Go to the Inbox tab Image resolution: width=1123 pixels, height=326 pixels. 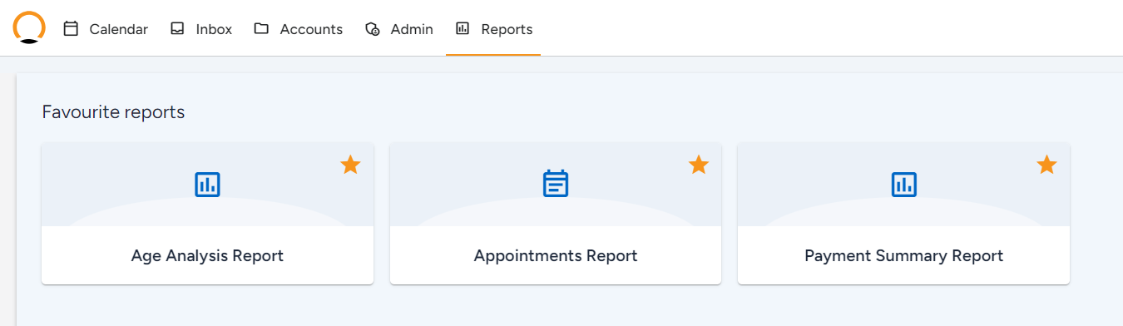(201, 29)
